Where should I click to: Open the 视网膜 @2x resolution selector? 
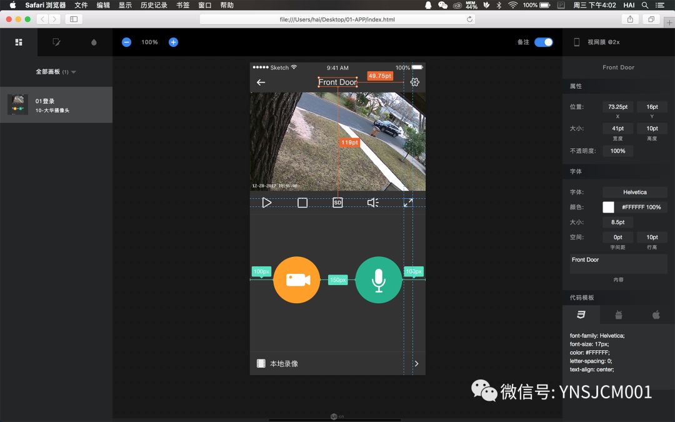(x=607, y=42)
